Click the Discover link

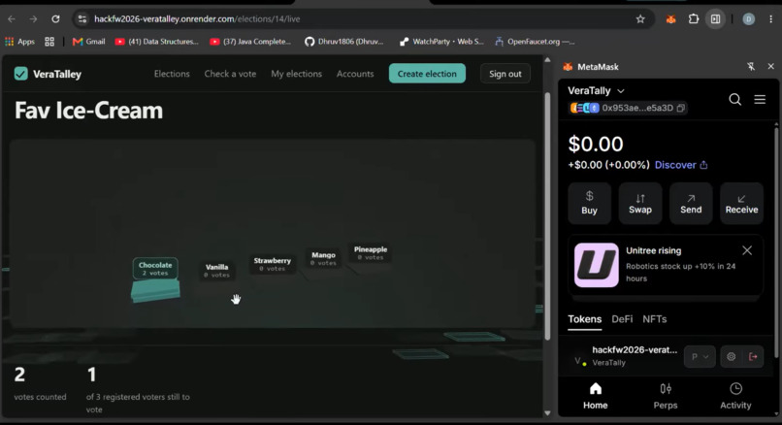(x=681, y=165)
